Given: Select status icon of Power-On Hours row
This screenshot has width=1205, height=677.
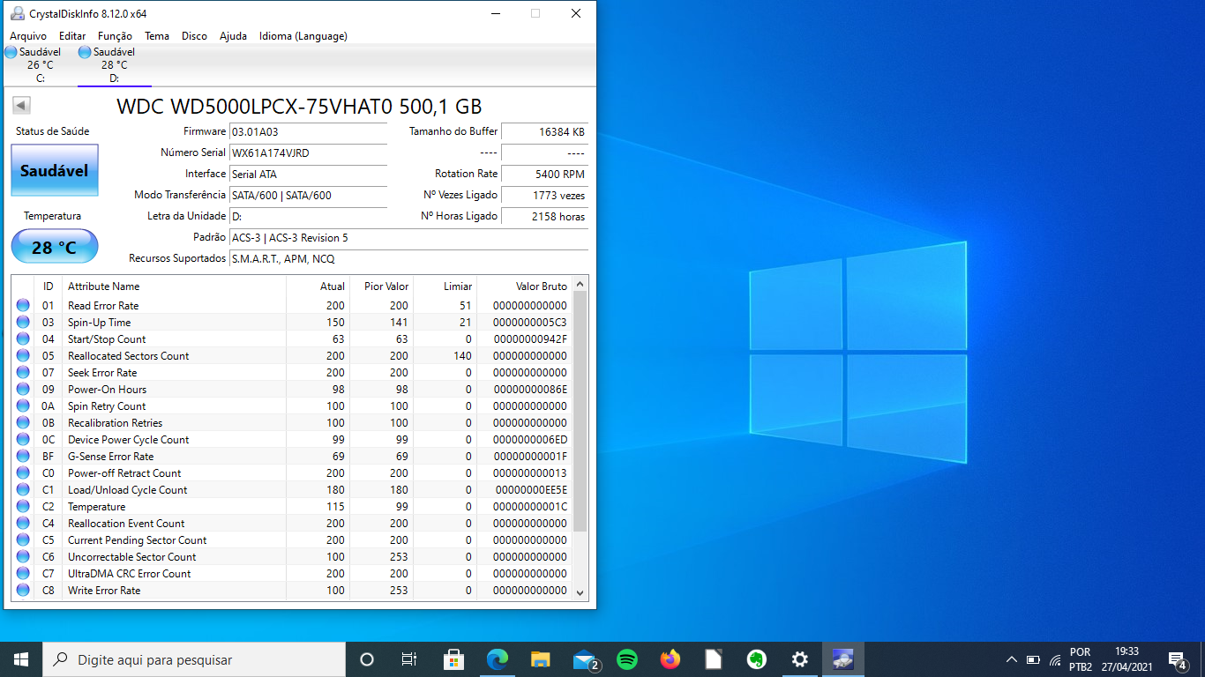Looking at the screenshot, I should (x=23, y=389).
